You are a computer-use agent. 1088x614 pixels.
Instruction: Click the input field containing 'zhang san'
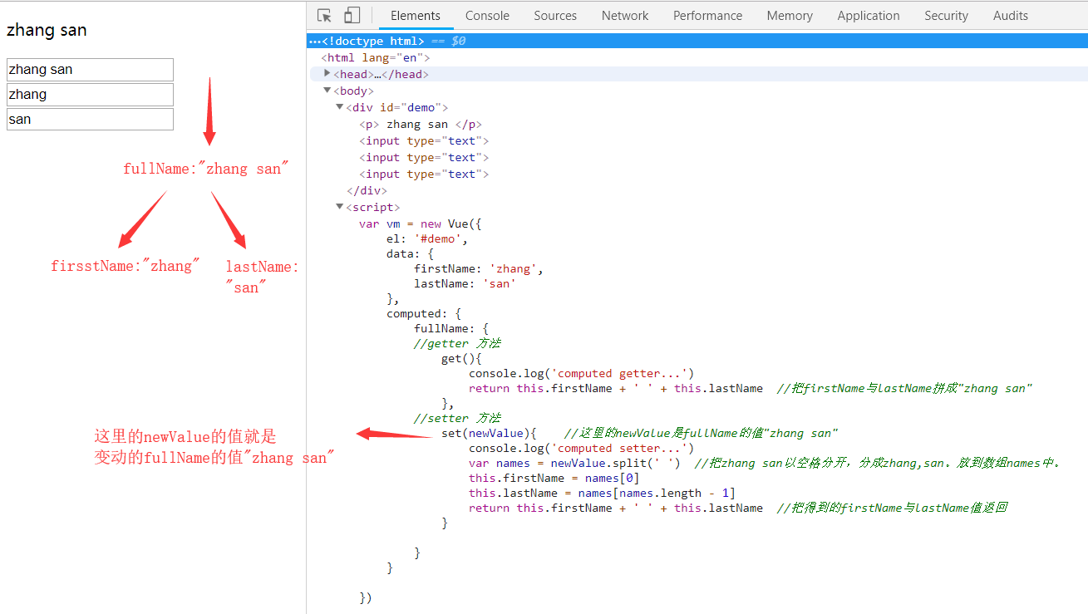coord(90,70)
